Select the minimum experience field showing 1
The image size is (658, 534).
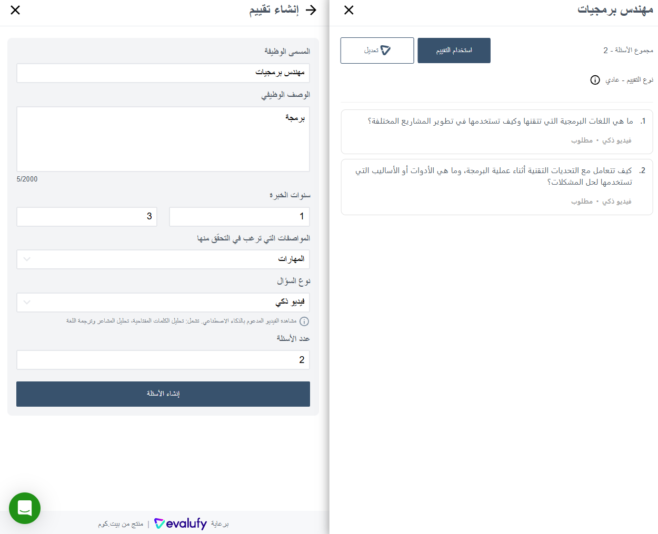pyautogui.click(x=240, y=217)
